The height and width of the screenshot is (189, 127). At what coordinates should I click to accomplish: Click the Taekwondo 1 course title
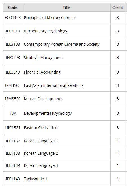point(35,179)
